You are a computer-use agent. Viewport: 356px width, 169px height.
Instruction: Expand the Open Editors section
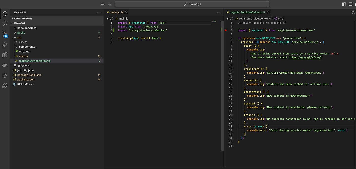tap(23, 19)
